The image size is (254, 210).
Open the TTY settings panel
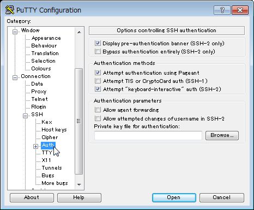pos(47,153)
